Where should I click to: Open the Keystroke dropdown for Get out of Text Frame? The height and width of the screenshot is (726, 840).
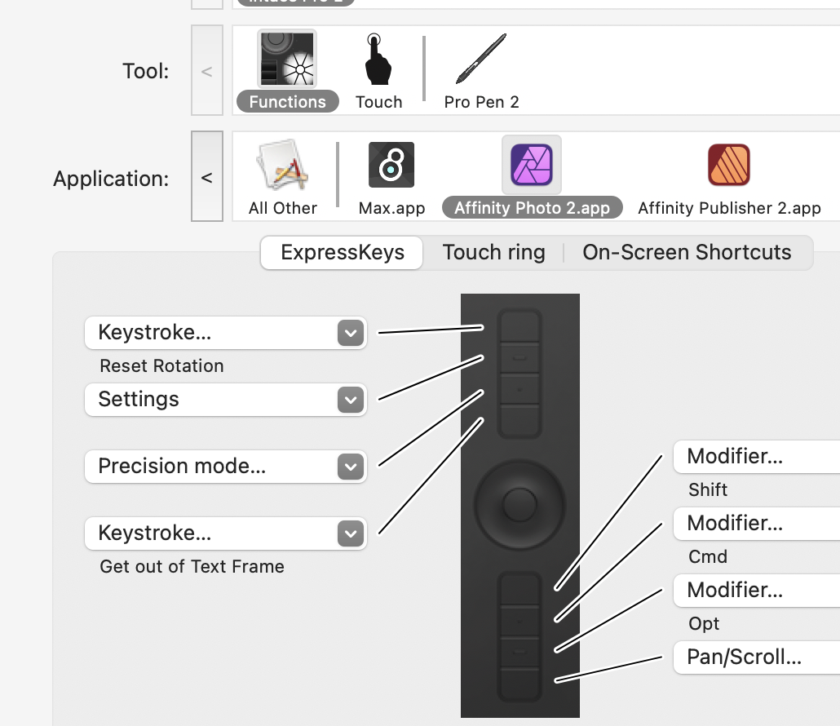tap(351, 533)
